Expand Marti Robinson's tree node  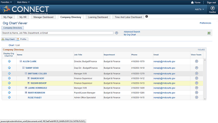[x=26, y=93]
